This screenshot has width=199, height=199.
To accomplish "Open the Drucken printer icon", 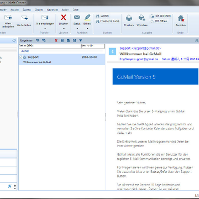I will (129, 18).
